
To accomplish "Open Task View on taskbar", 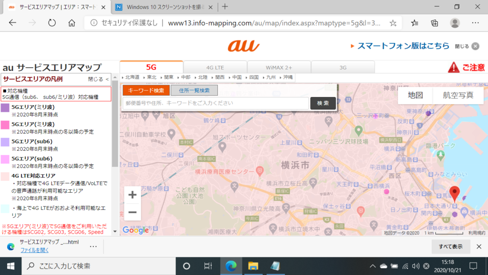I will click(x=208, y=266).
